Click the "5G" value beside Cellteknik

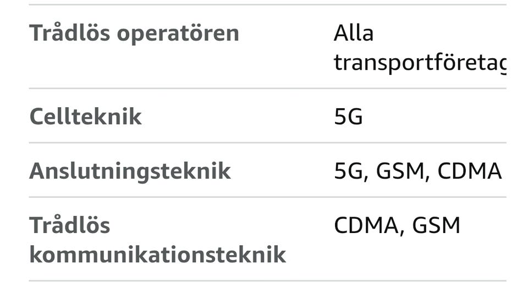point(348,117)
